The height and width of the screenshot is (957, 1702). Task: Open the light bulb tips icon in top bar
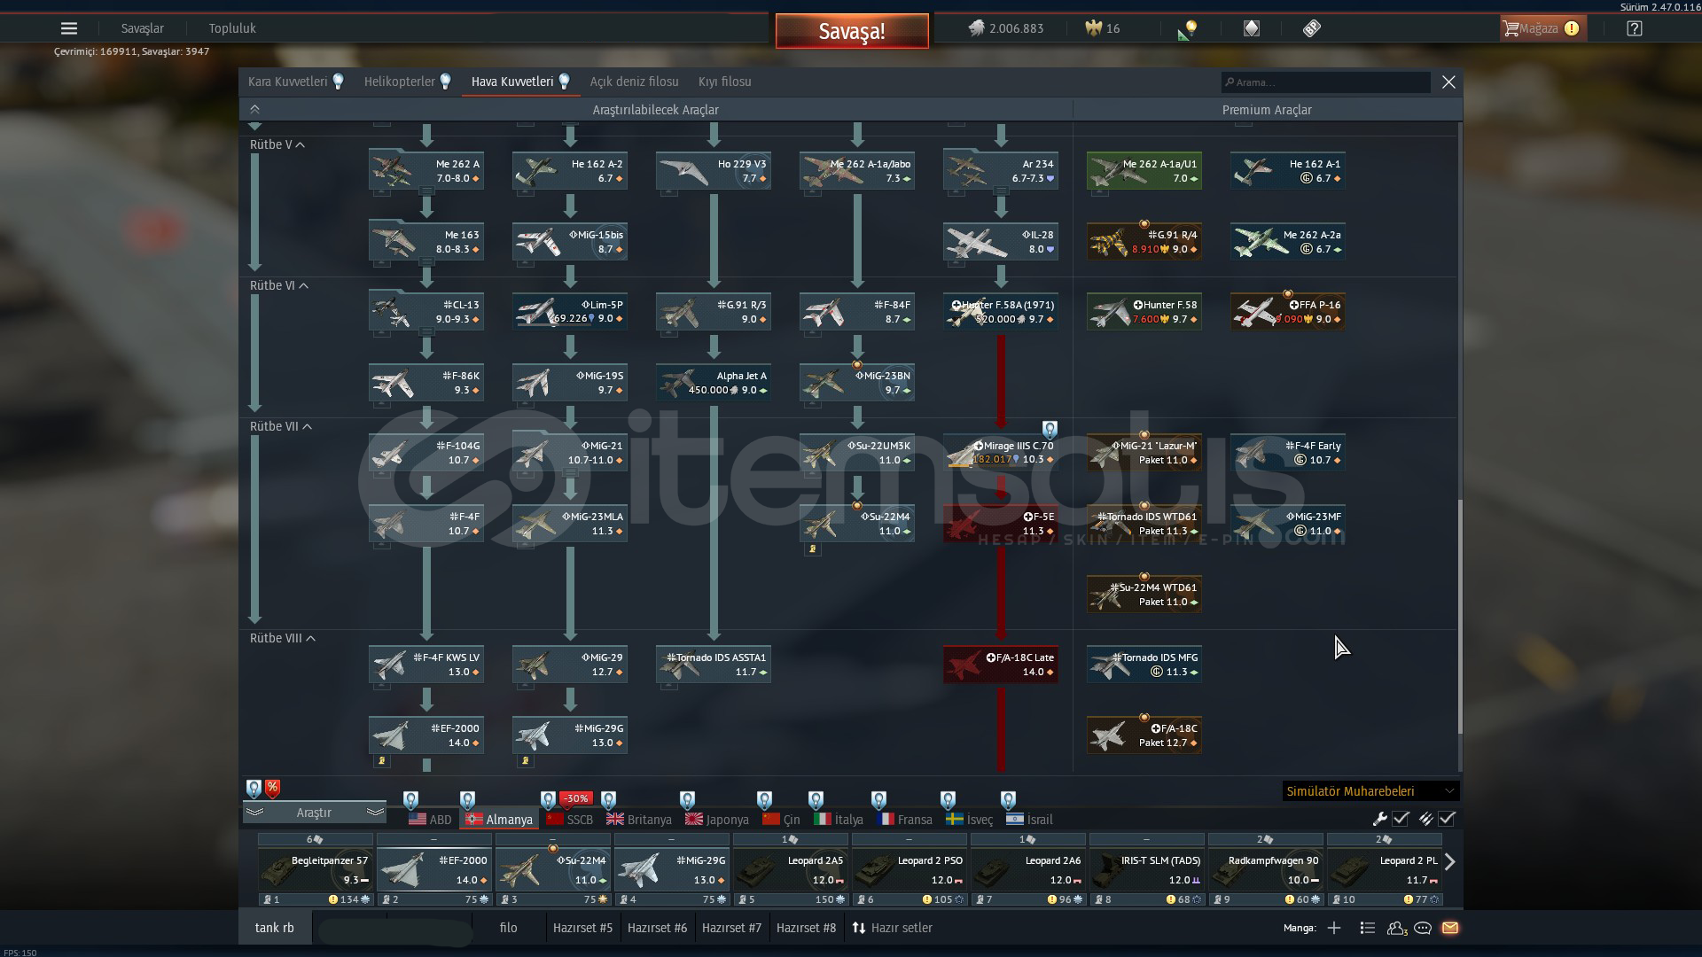(x=1188, y=29)
